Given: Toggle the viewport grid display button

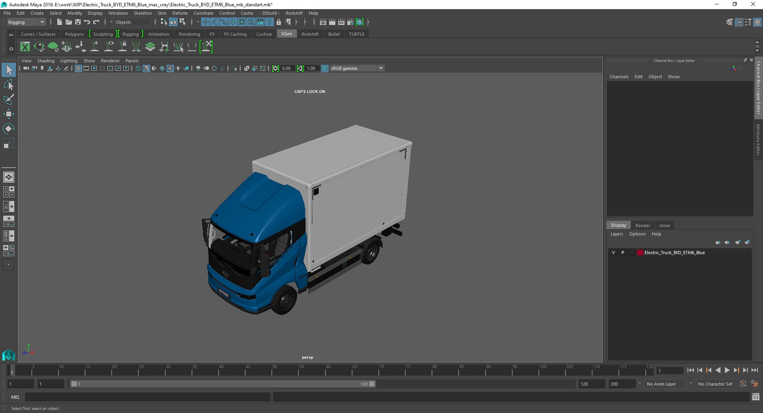Looking at the screenshot, I should [x=78, y=68].
